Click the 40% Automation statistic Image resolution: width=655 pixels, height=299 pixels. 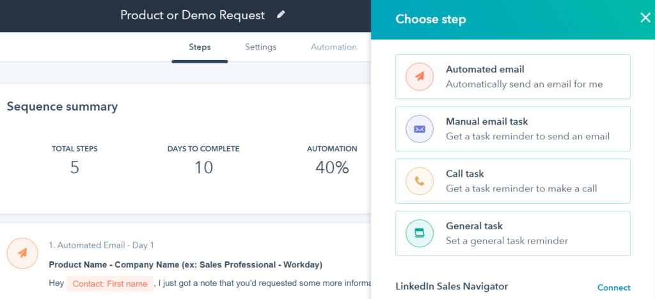pyautogui.click(x=332, y=167)
